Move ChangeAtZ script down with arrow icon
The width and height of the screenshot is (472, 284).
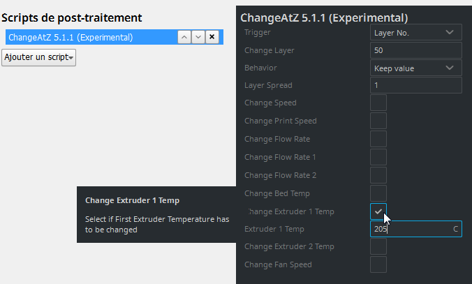(x=198, y=37)
